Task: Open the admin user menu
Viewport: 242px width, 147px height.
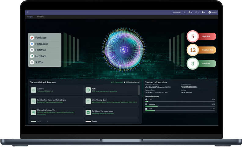Action: coord(213,12)
